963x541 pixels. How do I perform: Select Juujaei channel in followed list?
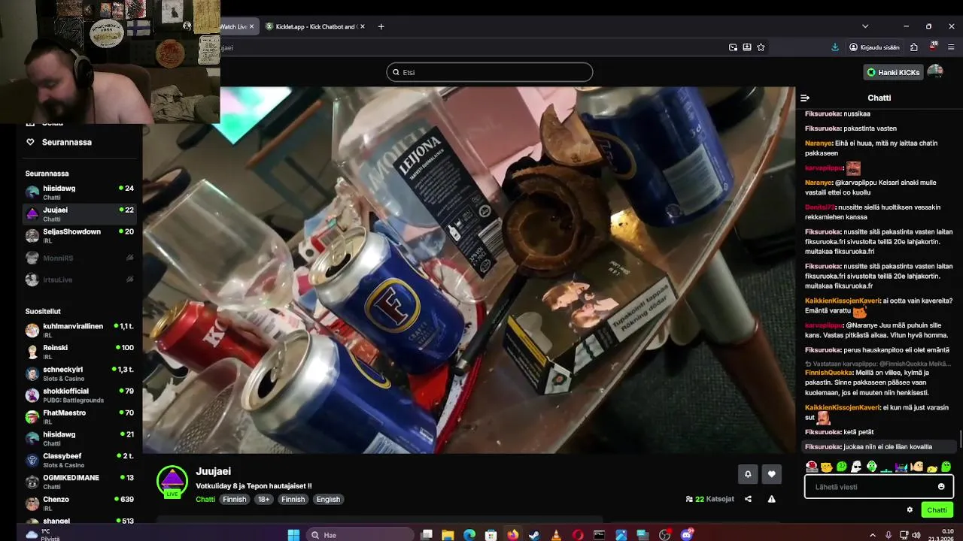[x=80, y=214]
